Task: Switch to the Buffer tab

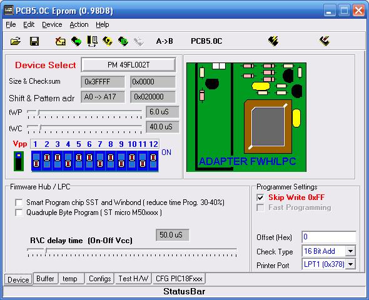Action: [45, 279]
